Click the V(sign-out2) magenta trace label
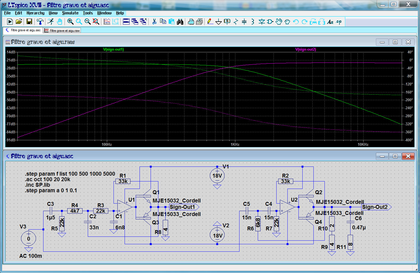The image size is (420, 273). [x=306, y=50]
